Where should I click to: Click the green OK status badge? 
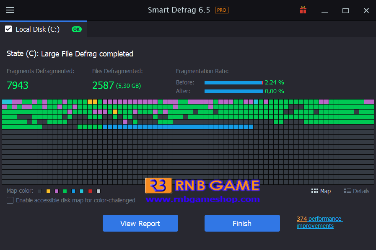pyautogui.click(x=76, y=29)
